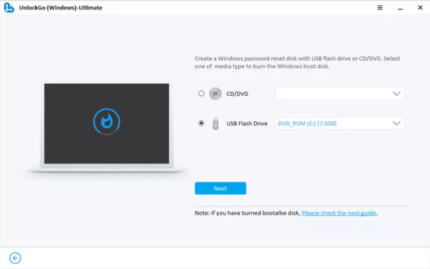Minimize the UnlockGo window
Viewport: 430px width, 269px height.
tap(400, 8)
